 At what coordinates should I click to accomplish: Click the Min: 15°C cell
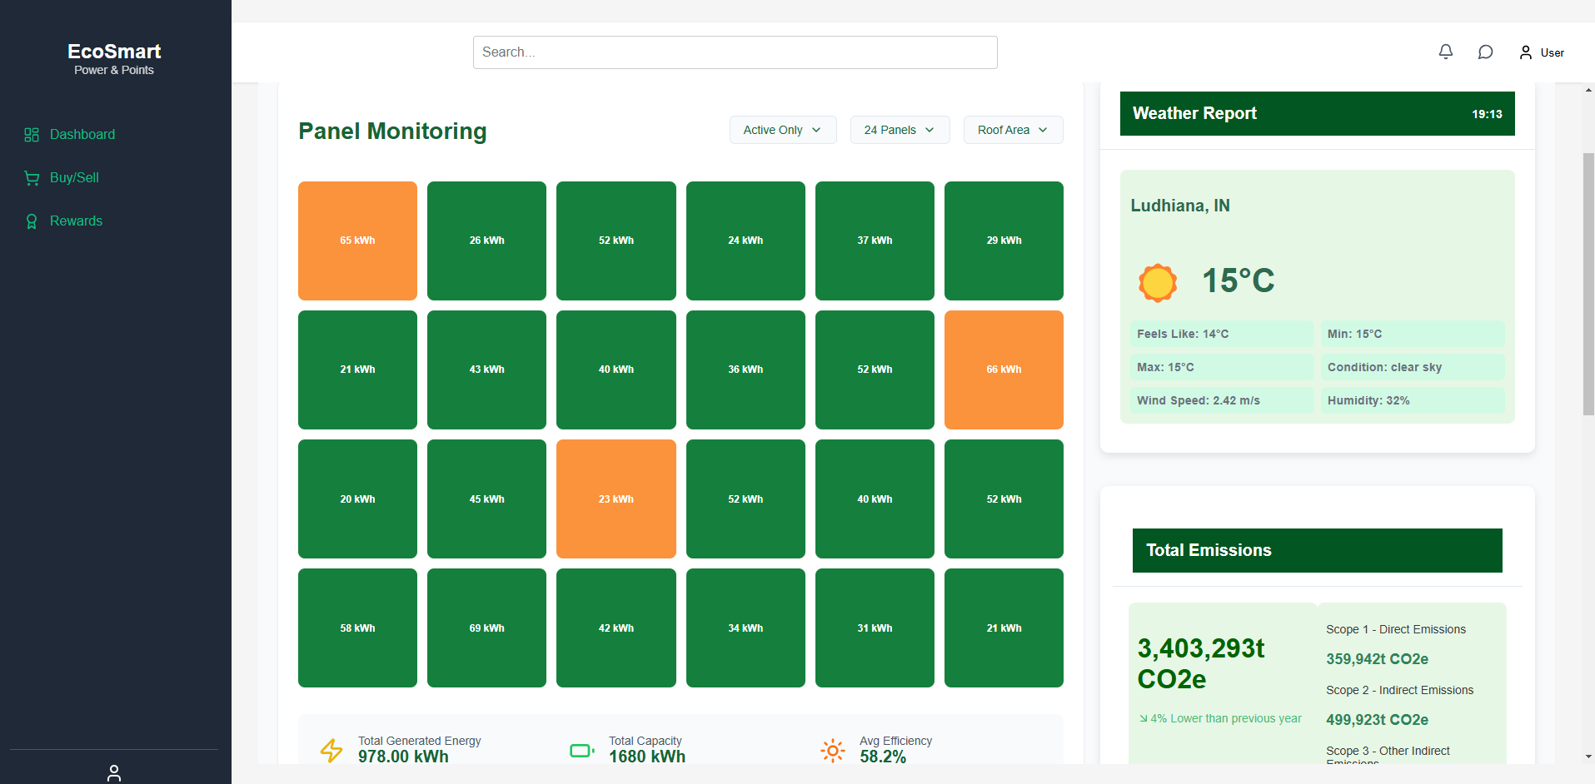coord(1413,334)
